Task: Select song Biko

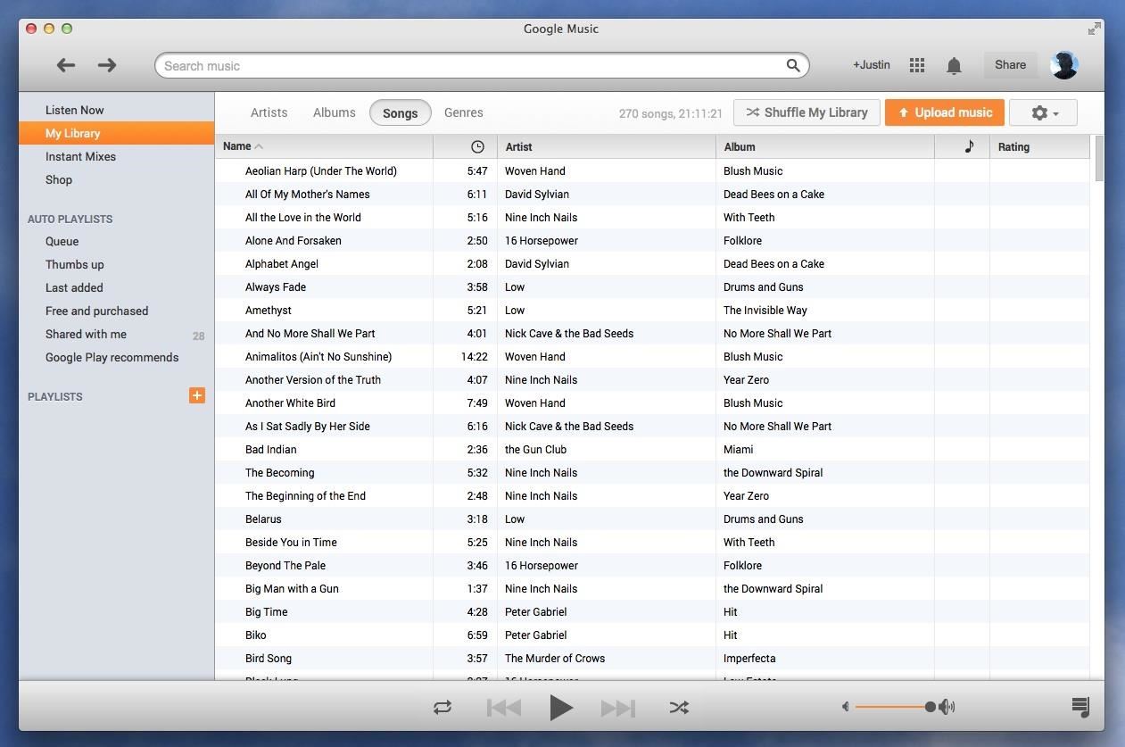Action: pos(256,635)
